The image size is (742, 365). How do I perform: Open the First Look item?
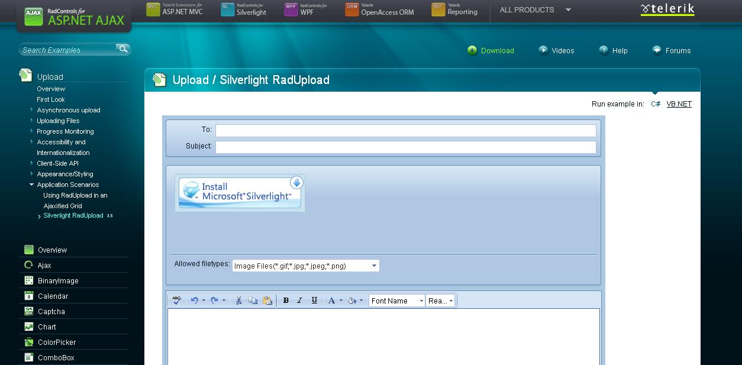coord(51,99)
